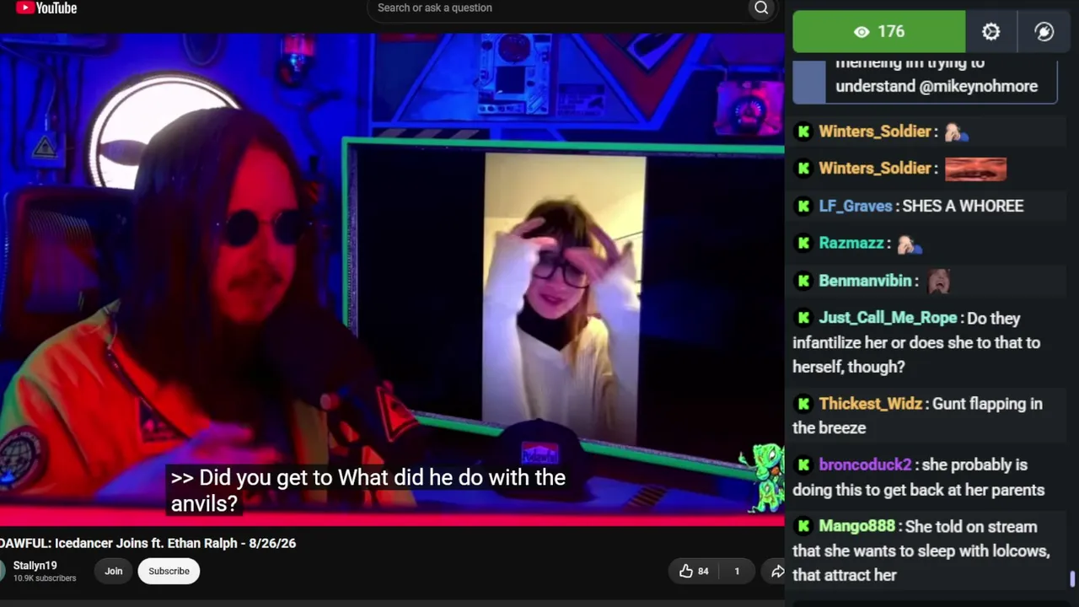This screenshot has width=1079, height=607.
Task: Open the YouTube home logo
Action: coord(46,8)
